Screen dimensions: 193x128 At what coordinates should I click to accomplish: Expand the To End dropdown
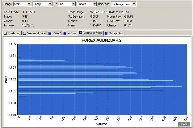pyautogui.click(x=73, y=4)
